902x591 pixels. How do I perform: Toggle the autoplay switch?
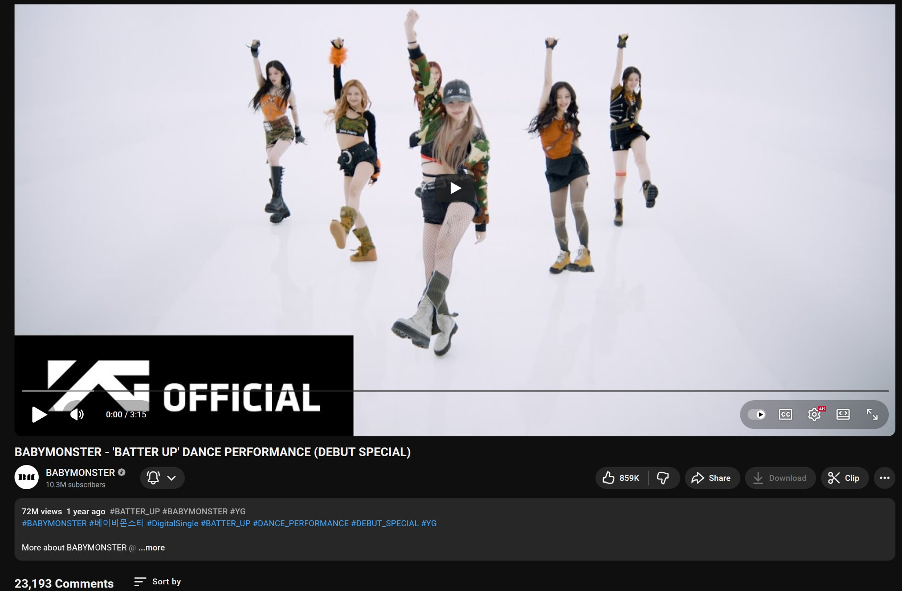click(757, 414)
